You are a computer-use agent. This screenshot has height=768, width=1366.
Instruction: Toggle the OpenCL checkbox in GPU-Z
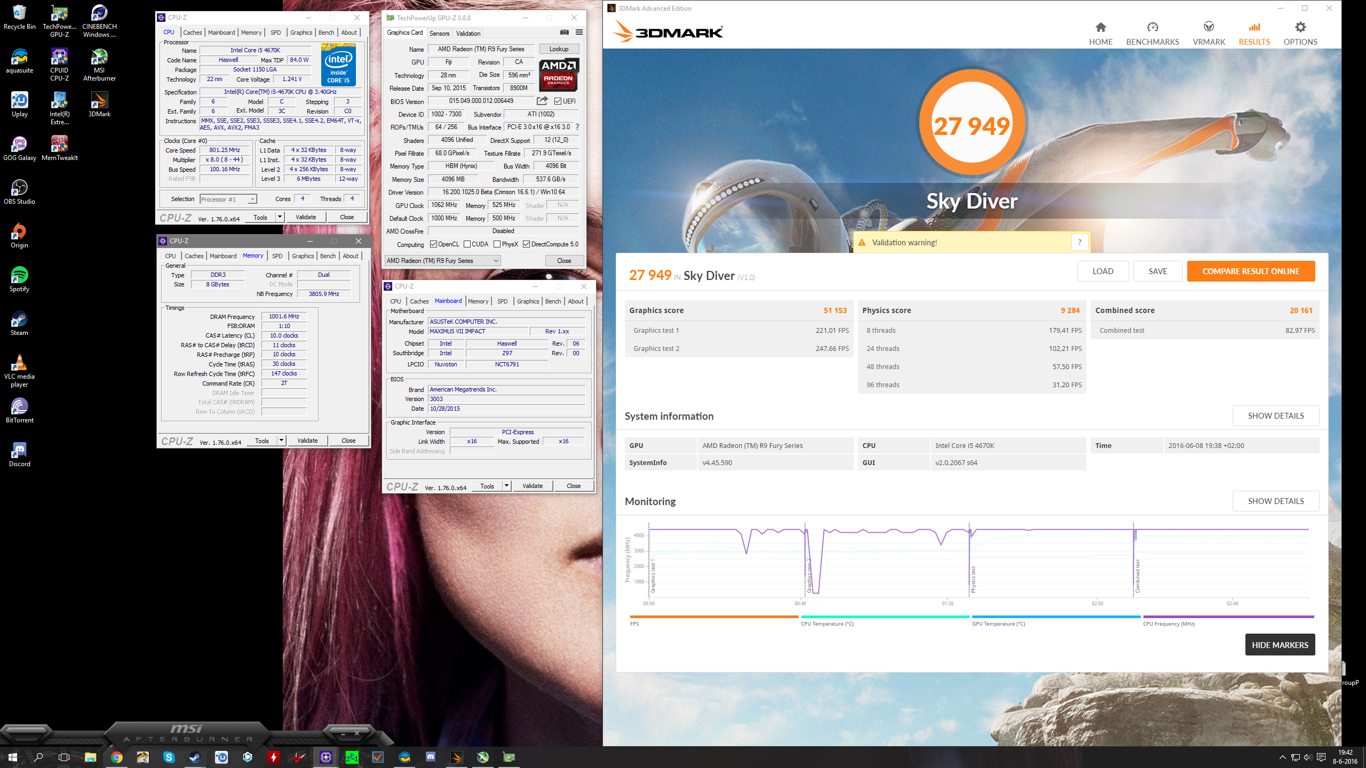[x=434, y=244]
